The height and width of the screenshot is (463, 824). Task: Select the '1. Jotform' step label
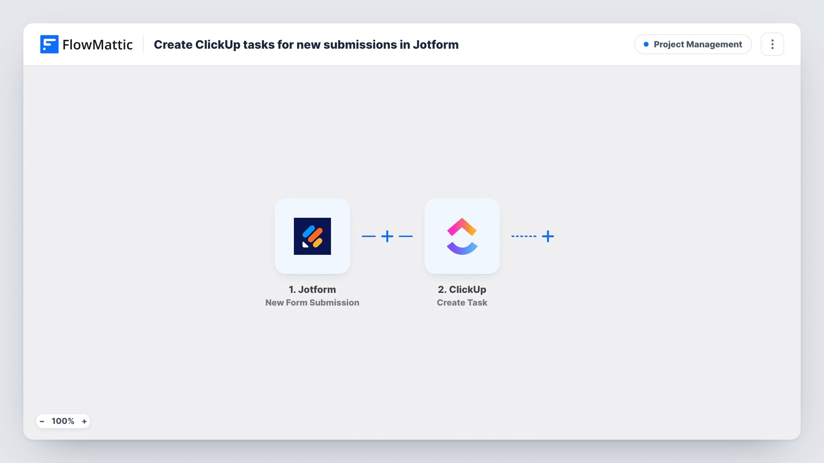coord(312,289)
